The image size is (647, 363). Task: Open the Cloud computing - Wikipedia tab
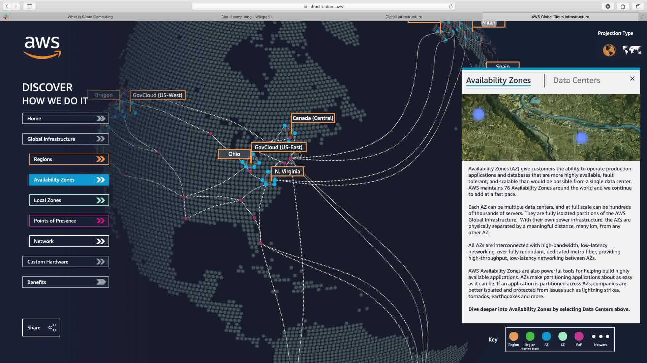pyautogui.click(x=247, y=17)
